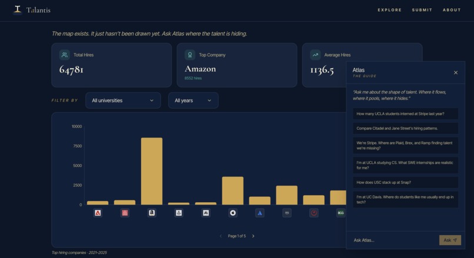Click the Talantis logo icon

(x=18, y=9)
